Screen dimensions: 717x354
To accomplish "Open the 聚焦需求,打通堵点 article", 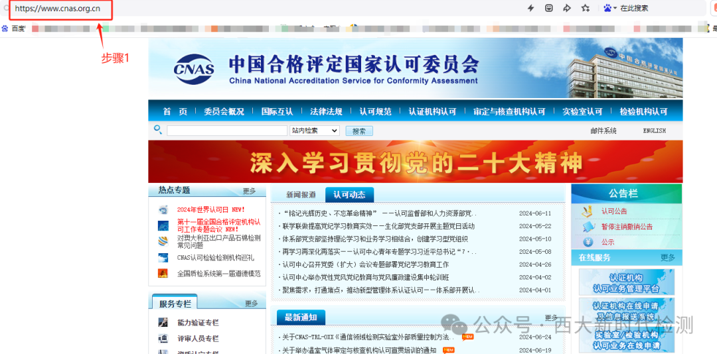I will pyautogui.click(x=380, y=290).
